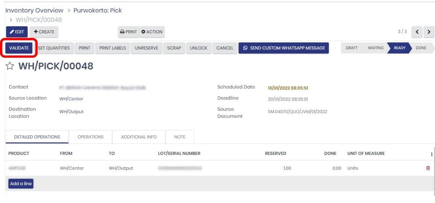Click the Units cell in the row

[353, 168]
